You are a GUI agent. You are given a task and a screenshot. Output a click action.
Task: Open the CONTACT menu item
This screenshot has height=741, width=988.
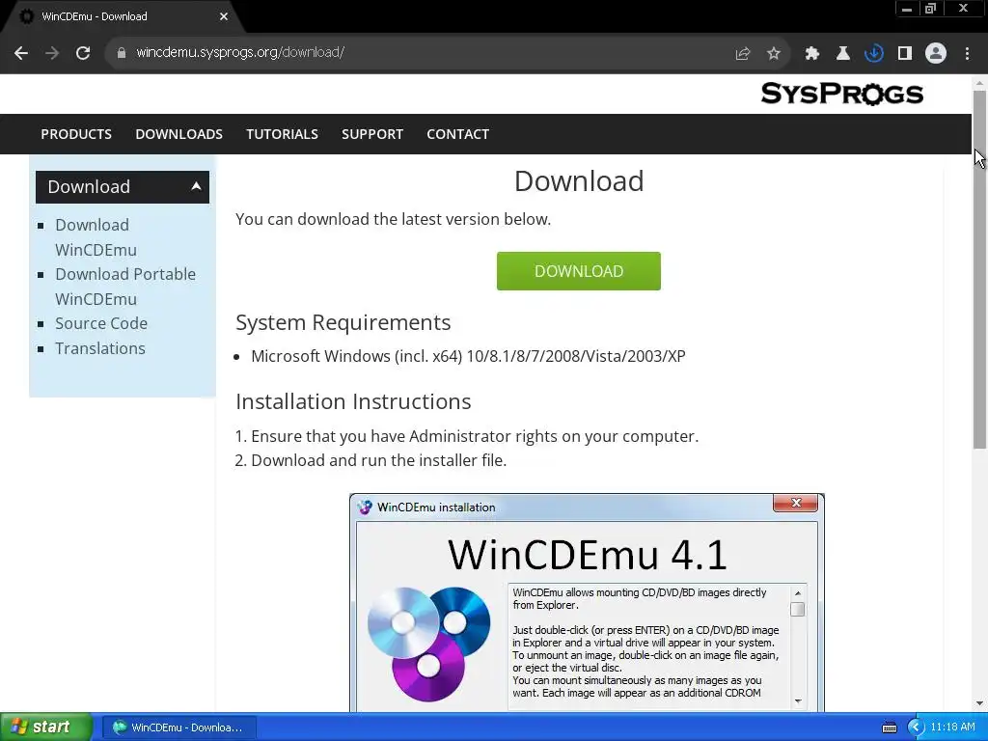click(x=457, y=134)
